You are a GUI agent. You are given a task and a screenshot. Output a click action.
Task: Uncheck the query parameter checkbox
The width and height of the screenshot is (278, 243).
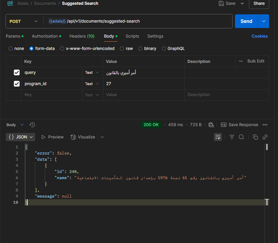[x=16, y=72]
